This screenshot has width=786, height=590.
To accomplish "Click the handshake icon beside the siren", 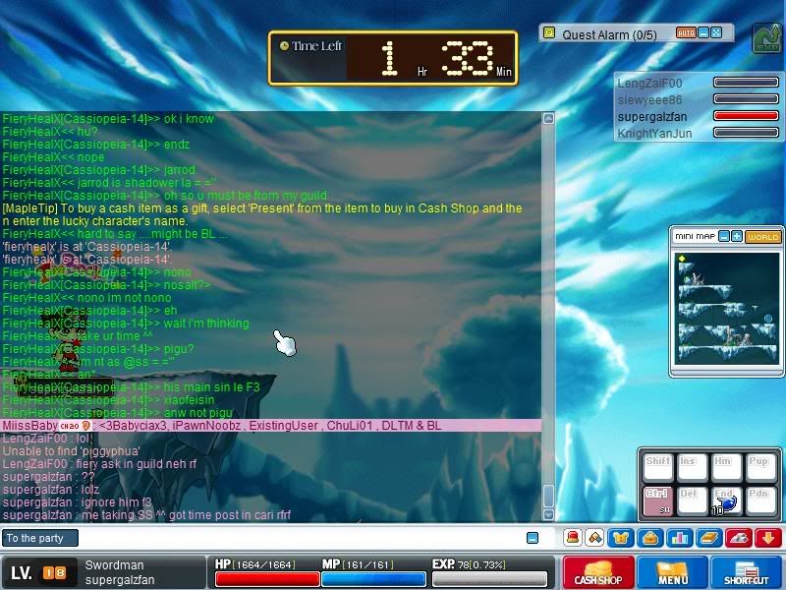I will point(594,538).
